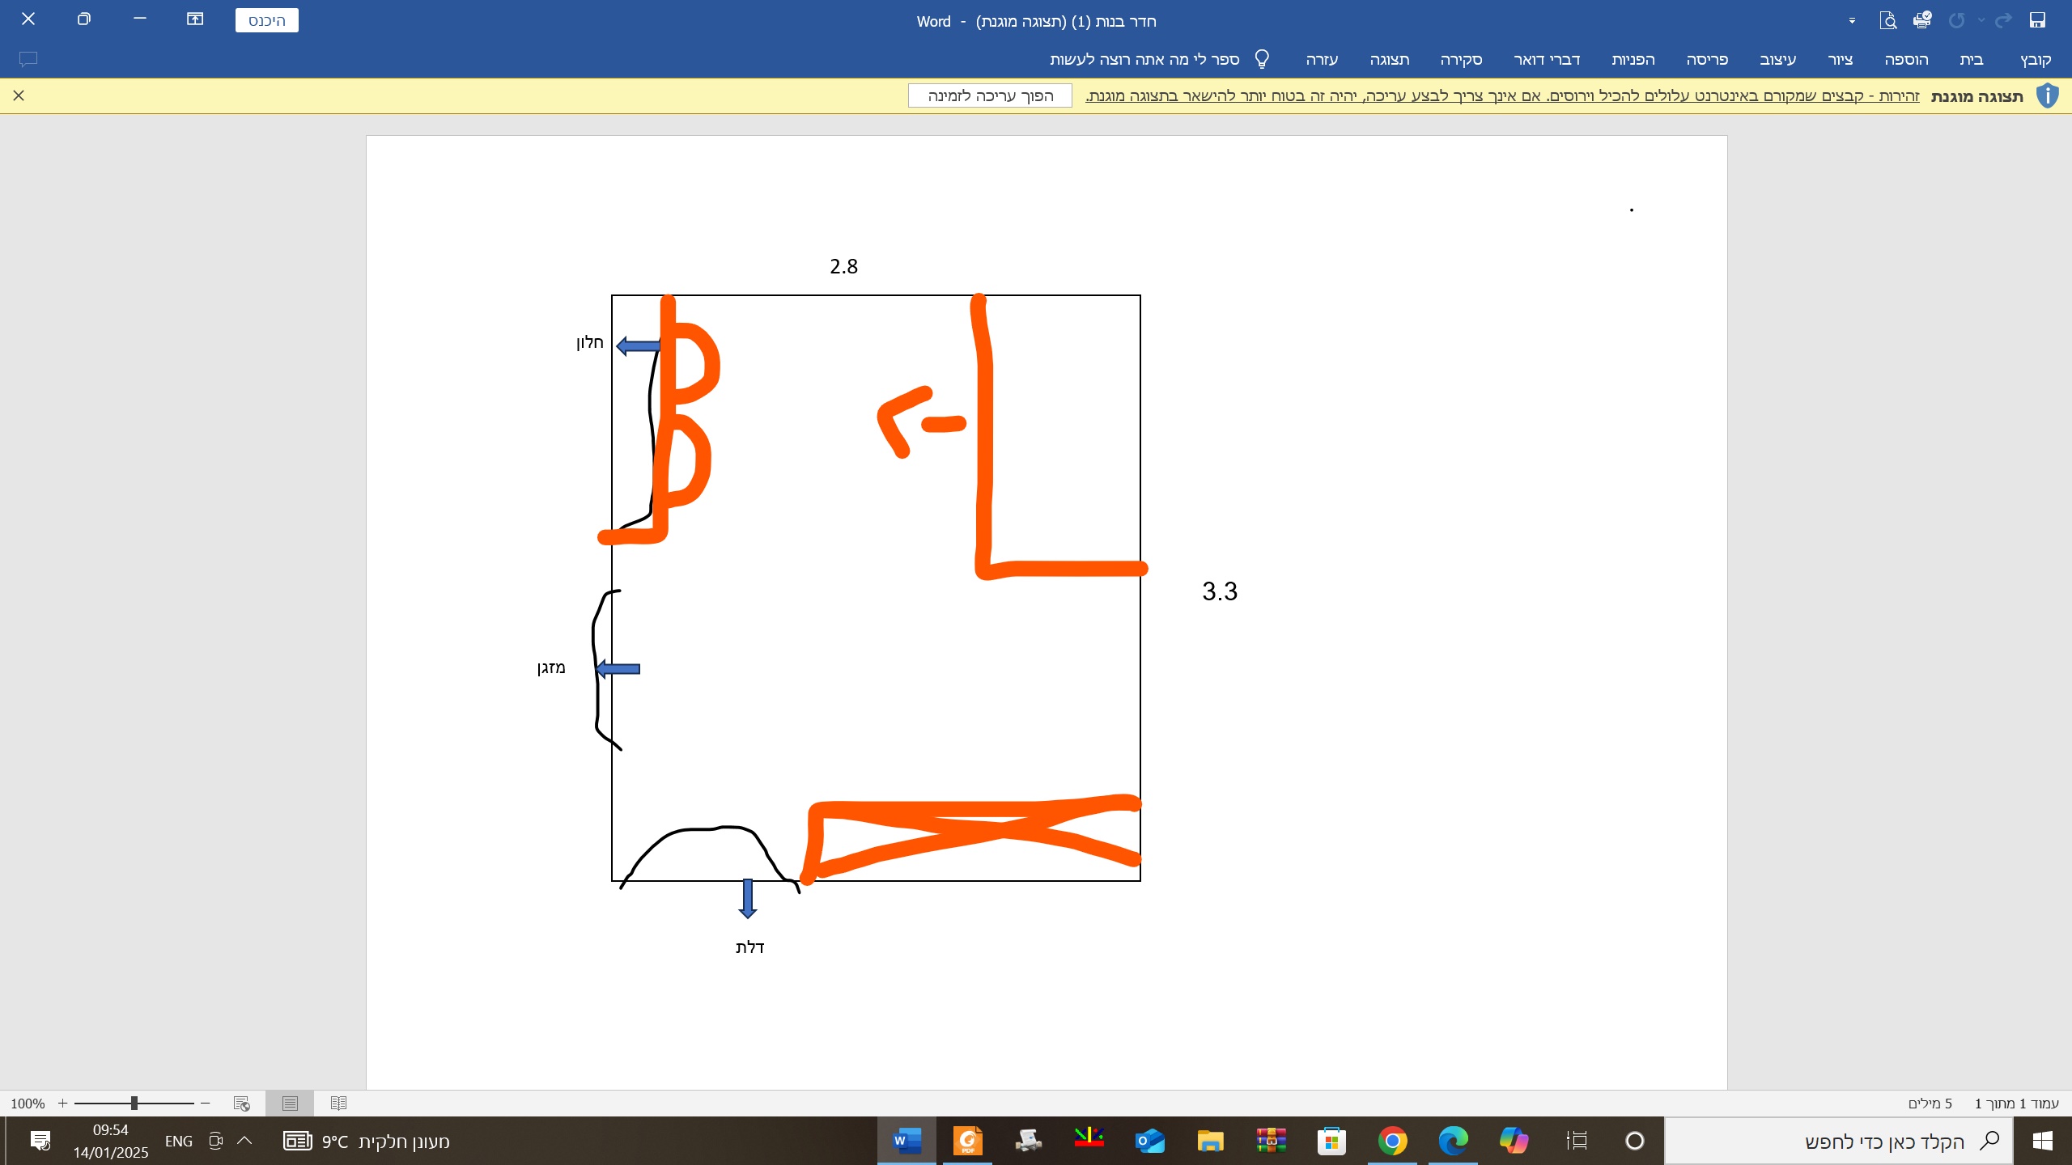
Task: Click the zoom slider handle
Action: click(x=134, y=1103)
